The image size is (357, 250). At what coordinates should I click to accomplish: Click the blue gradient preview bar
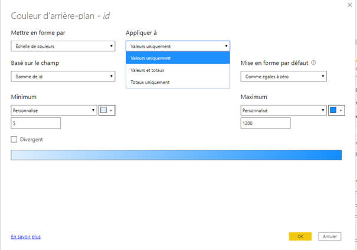(176, 155)
